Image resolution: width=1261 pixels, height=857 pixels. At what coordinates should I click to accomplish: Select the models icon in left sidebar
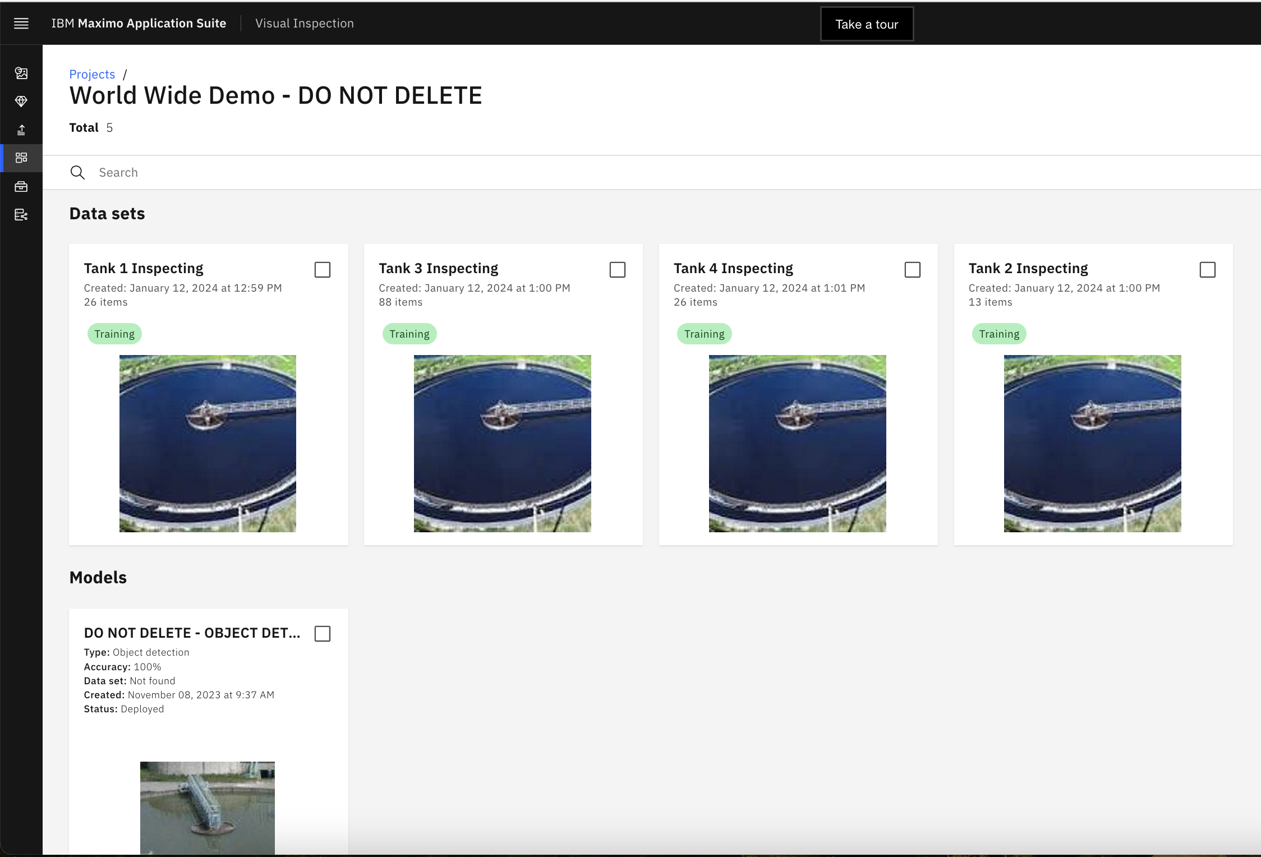22,102
